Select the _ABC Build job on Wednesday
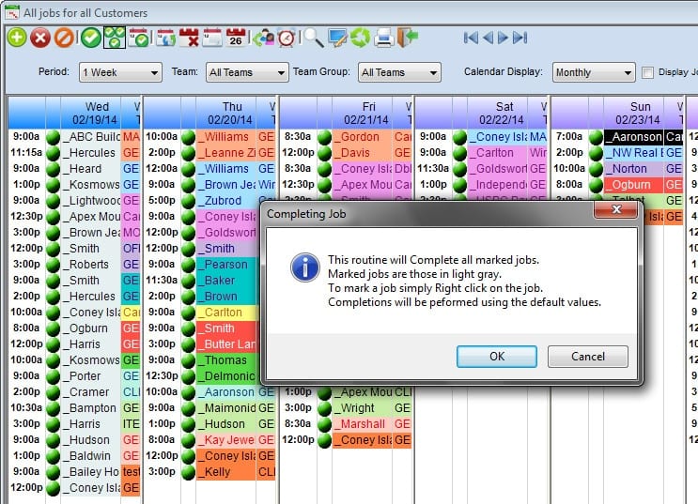This screenshot has width=698, height=504. coord(94,137)
